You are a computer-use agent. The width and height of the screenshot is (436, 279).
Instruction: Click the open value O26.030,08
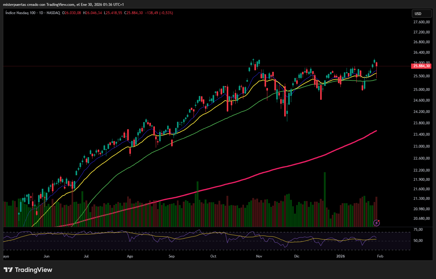tap(72, 13)
